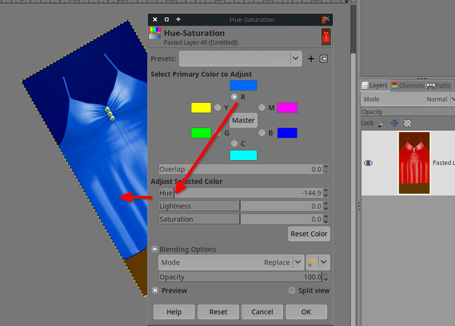Click the Hue-Saturation tool icon in dialog header
The image size is (455, 326).
click(155, 33)
